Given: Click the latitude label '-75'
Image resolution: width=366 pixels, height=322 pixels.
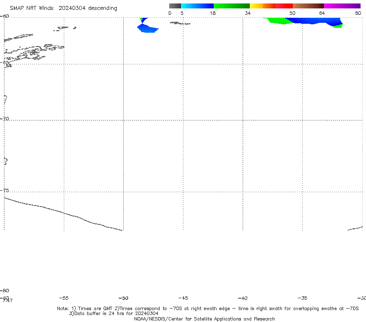Looking at the screenshot, I should pos(4,190).
